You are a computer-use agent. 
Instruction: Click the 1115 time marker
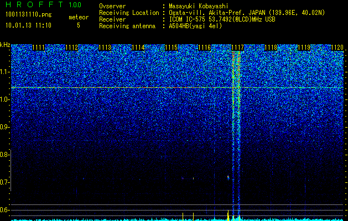[172, 48]
